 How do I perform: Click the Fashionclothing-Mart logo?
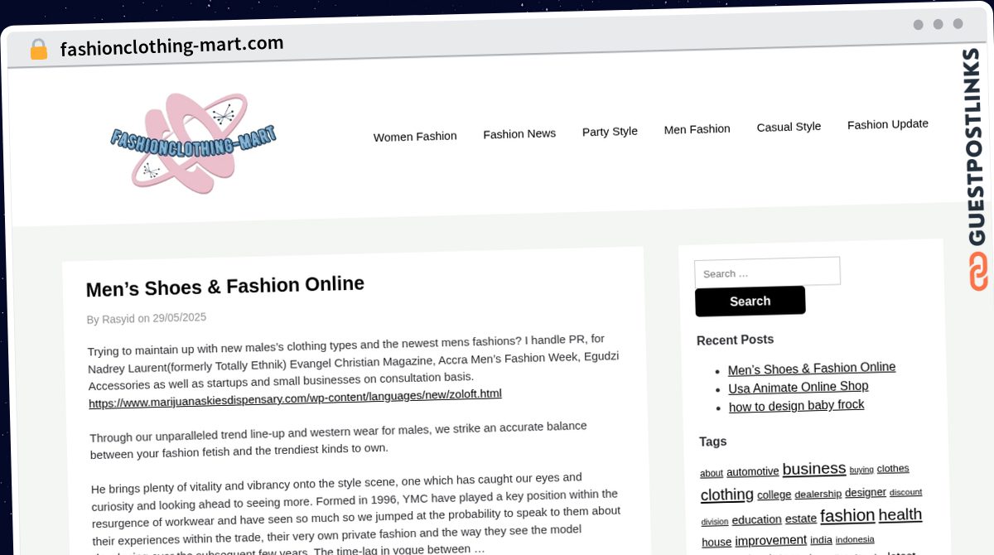(192, 143)
